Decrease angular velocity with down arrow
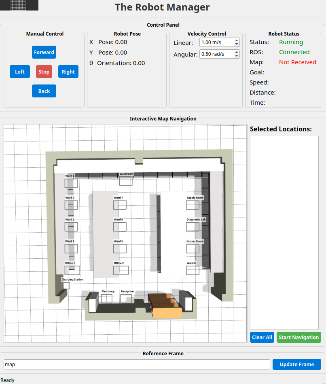Screen dimensions: 326x384 (x=237, y=56)
